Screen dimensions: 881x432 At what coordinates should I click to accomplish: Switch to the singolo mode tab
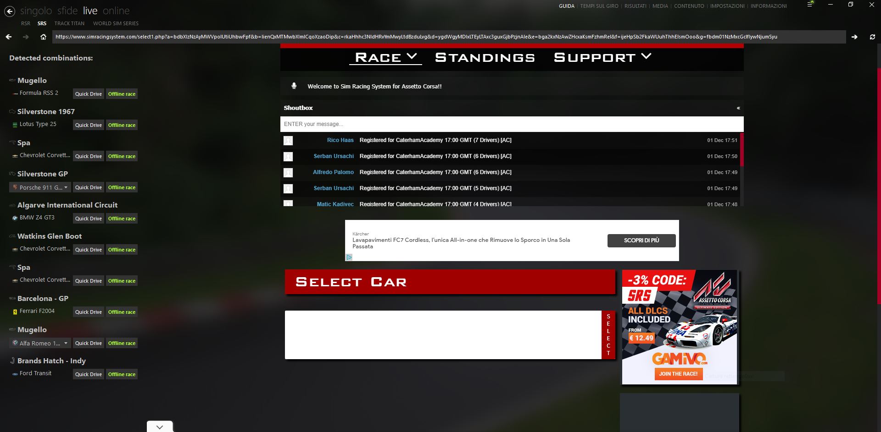(x=36, y=11)
